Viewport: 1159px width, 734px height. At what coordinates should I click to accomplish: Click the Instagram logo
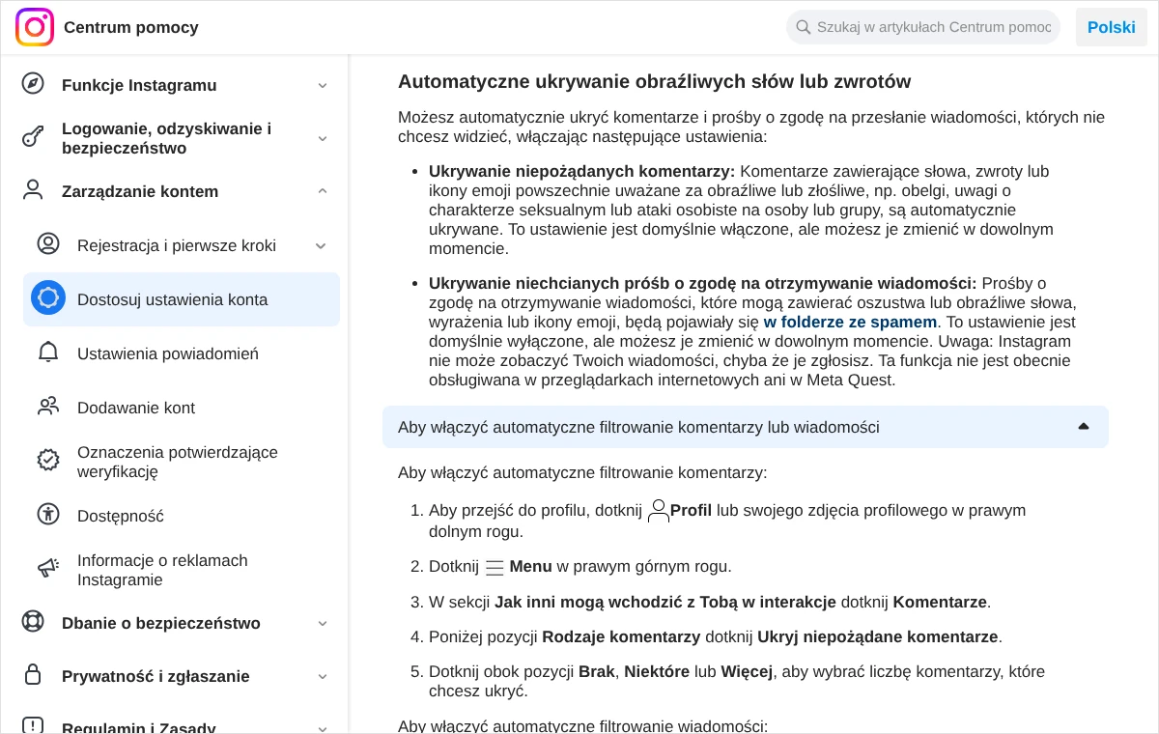35,27
